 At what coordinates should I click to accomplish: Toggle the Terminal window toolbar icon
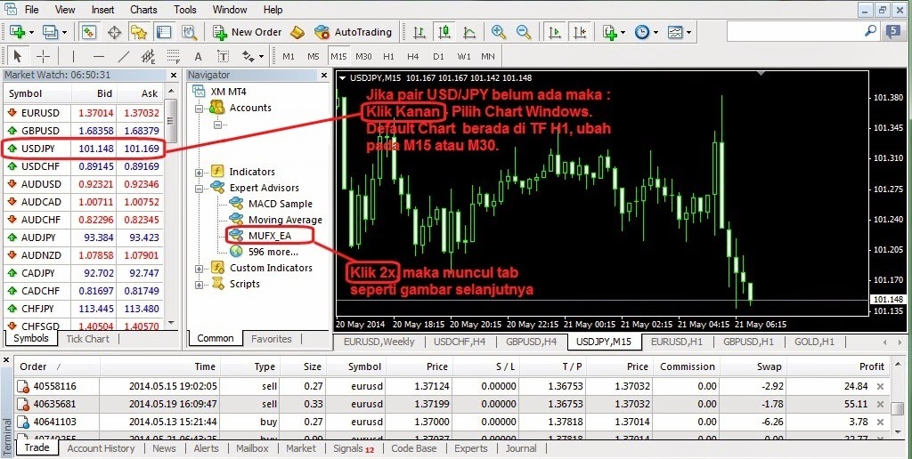point(164,32)
